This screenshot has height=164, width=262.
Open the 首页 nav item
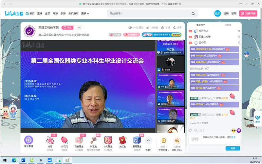[x=30, y=13]
